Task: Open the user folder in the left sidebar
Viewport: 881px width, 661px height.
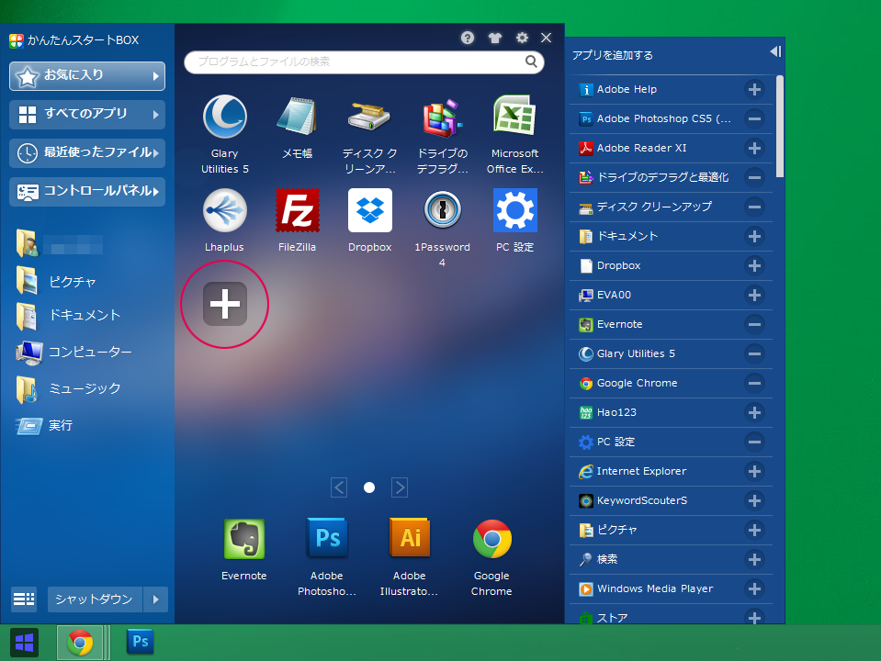Action: [60, 245]
